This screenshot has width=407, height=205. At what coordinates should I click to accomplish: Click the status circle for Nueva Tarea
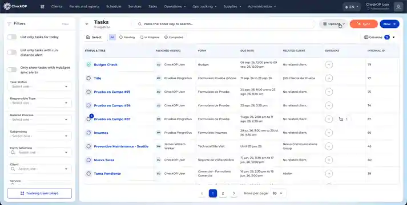click(x=88, y=160)
